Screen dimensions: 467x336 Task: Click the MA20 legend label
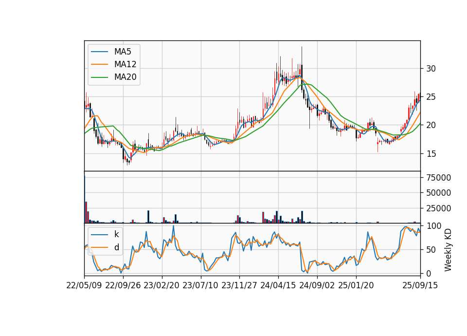[125, 77]
